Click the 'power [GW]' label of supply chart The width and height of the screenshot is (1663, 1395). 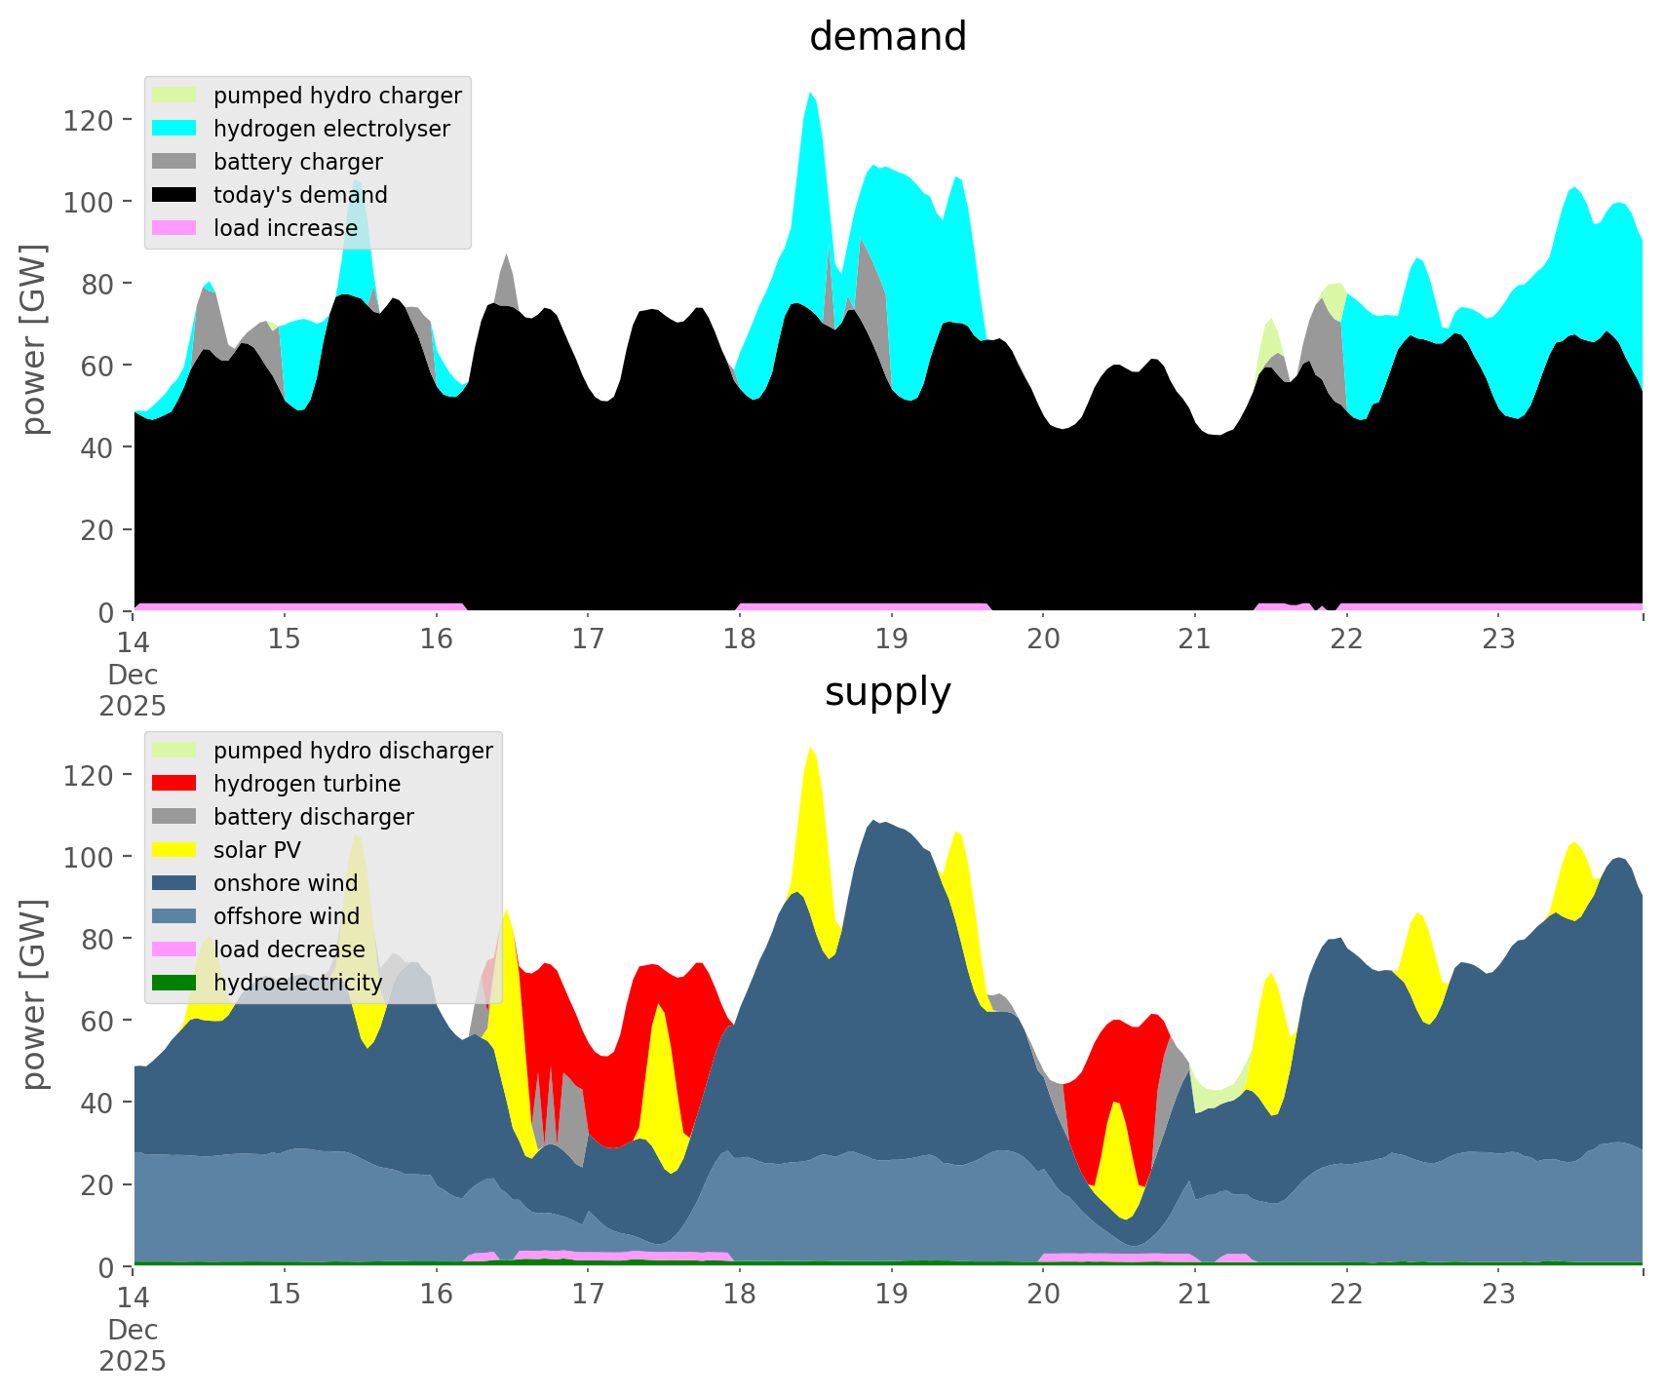[33, 994]
